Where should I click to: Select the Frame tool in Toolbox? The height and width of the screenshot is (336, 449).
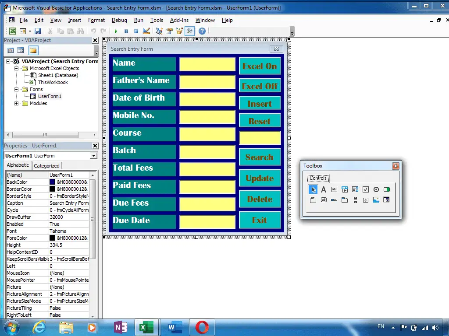(313, 199)
